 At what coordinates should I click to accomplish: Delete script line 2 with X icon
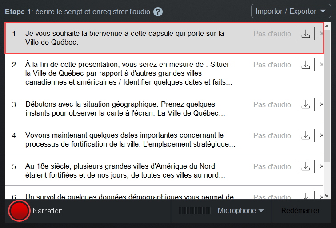[x=321, y=65]
